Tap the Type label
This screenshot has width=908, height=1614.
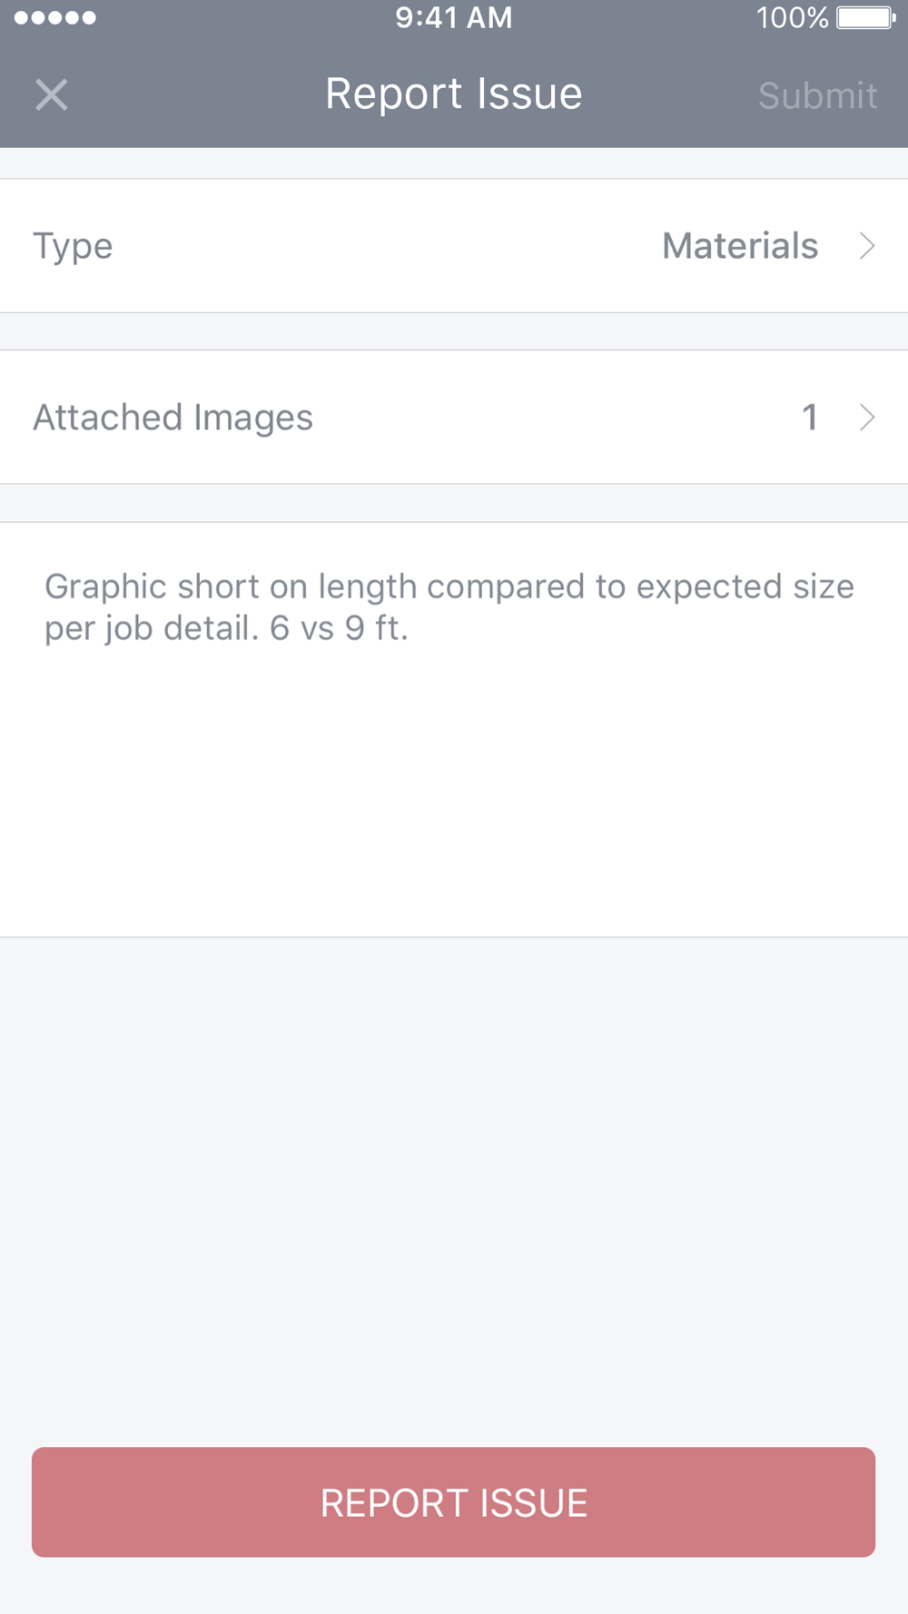tap(73, 247)
